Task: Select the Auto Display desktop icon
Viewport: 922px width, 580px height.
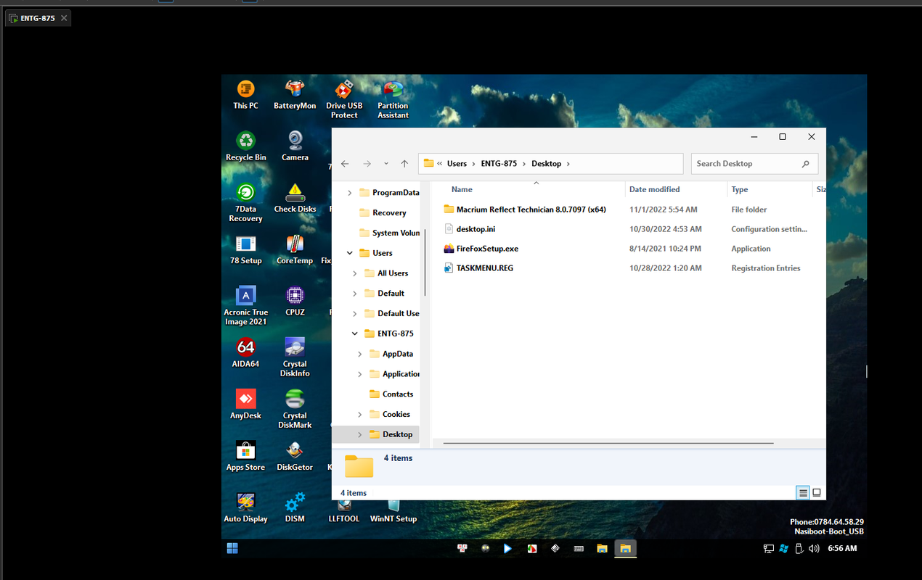Action: pos(245,507)
